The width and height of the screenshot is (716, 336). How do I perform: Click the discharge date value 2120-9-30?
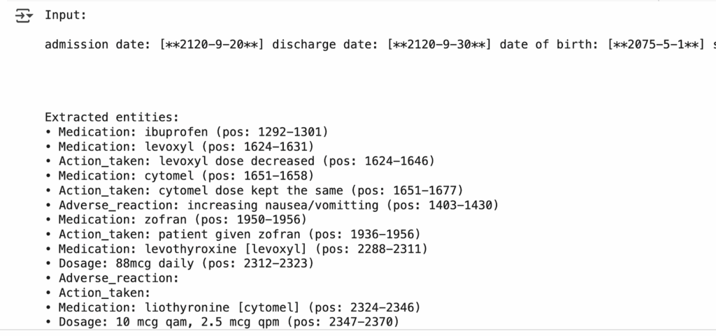pyautogui.click(x=439, y=45)
